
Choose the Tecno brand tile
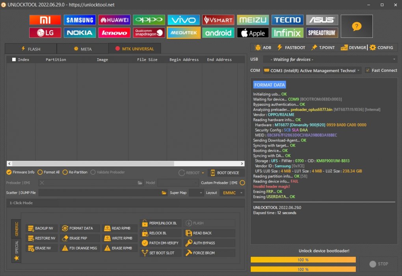pos(287,20)
